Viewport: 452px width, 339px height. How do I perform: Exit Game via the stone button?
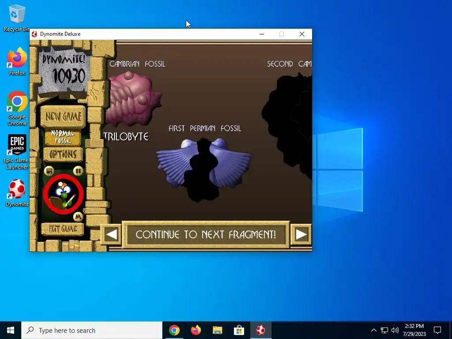pos(63,229)
